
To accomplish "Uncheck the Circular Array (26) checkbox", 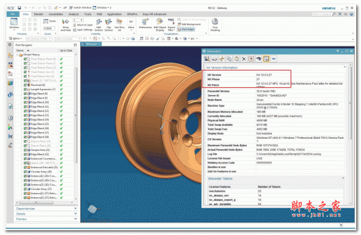I will [25, 171].
